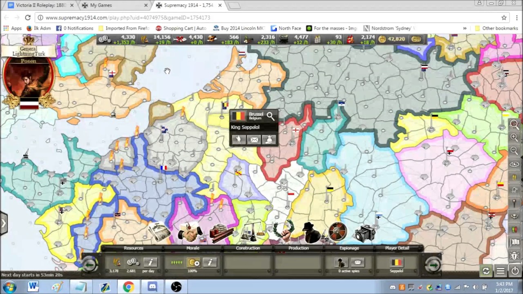Viewport: 523px width, 294px height.
Task: Bookmark this page with star icon
Action: [x=504, y=18]
